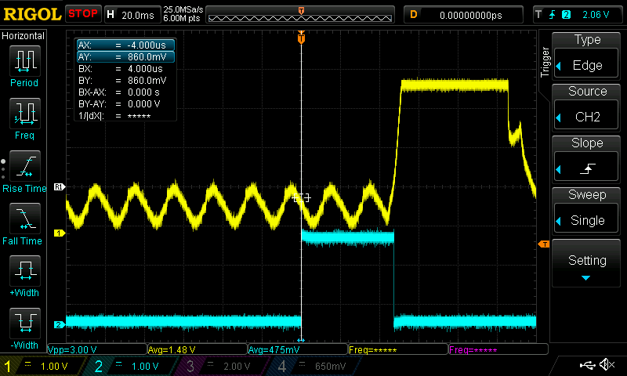
Task: Select the Fall Time measurement icon
Action: 25,219
